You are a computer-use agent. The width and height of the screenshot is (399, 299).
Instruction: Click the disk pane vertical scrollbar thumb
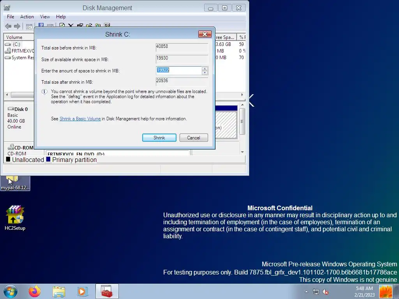click(x=242, y=121)
